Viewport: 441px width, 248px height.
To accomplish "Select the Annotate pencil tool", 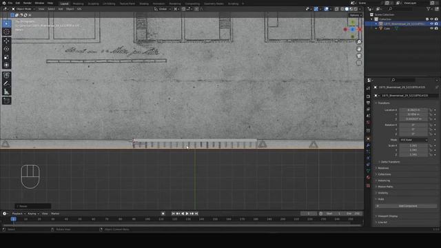I will (x=6, y=83).
